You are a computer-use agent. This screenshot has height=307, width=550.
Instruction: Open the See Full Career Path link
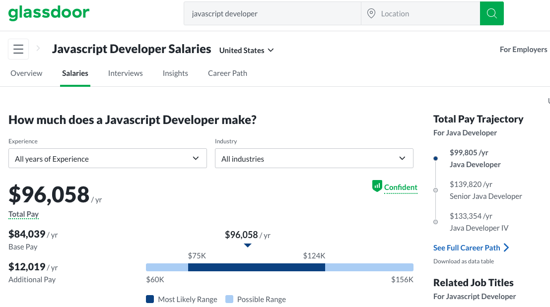coord(467,248)
